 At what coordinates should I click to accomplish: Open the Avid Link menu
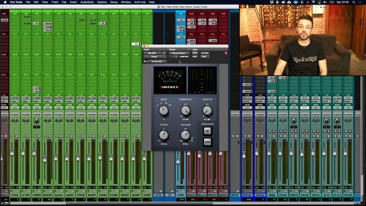point(140,2)
